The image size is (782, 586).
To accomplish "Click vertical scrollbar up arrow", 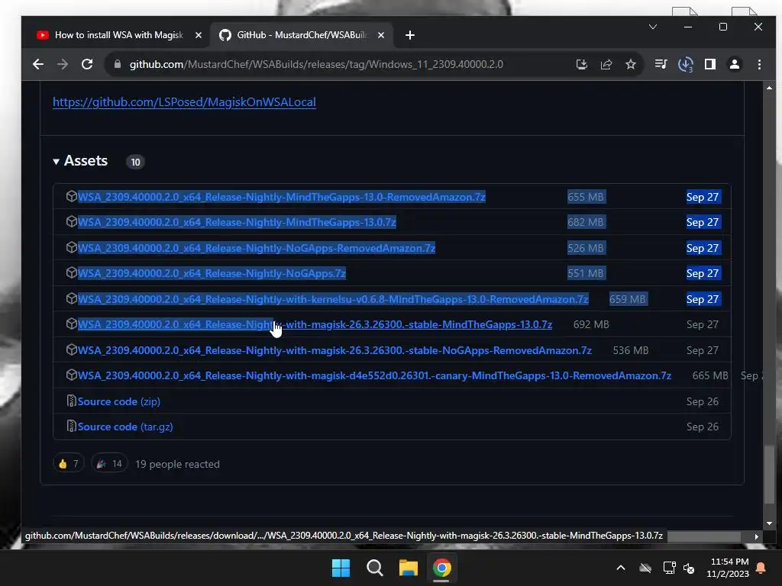I will 769,88.
